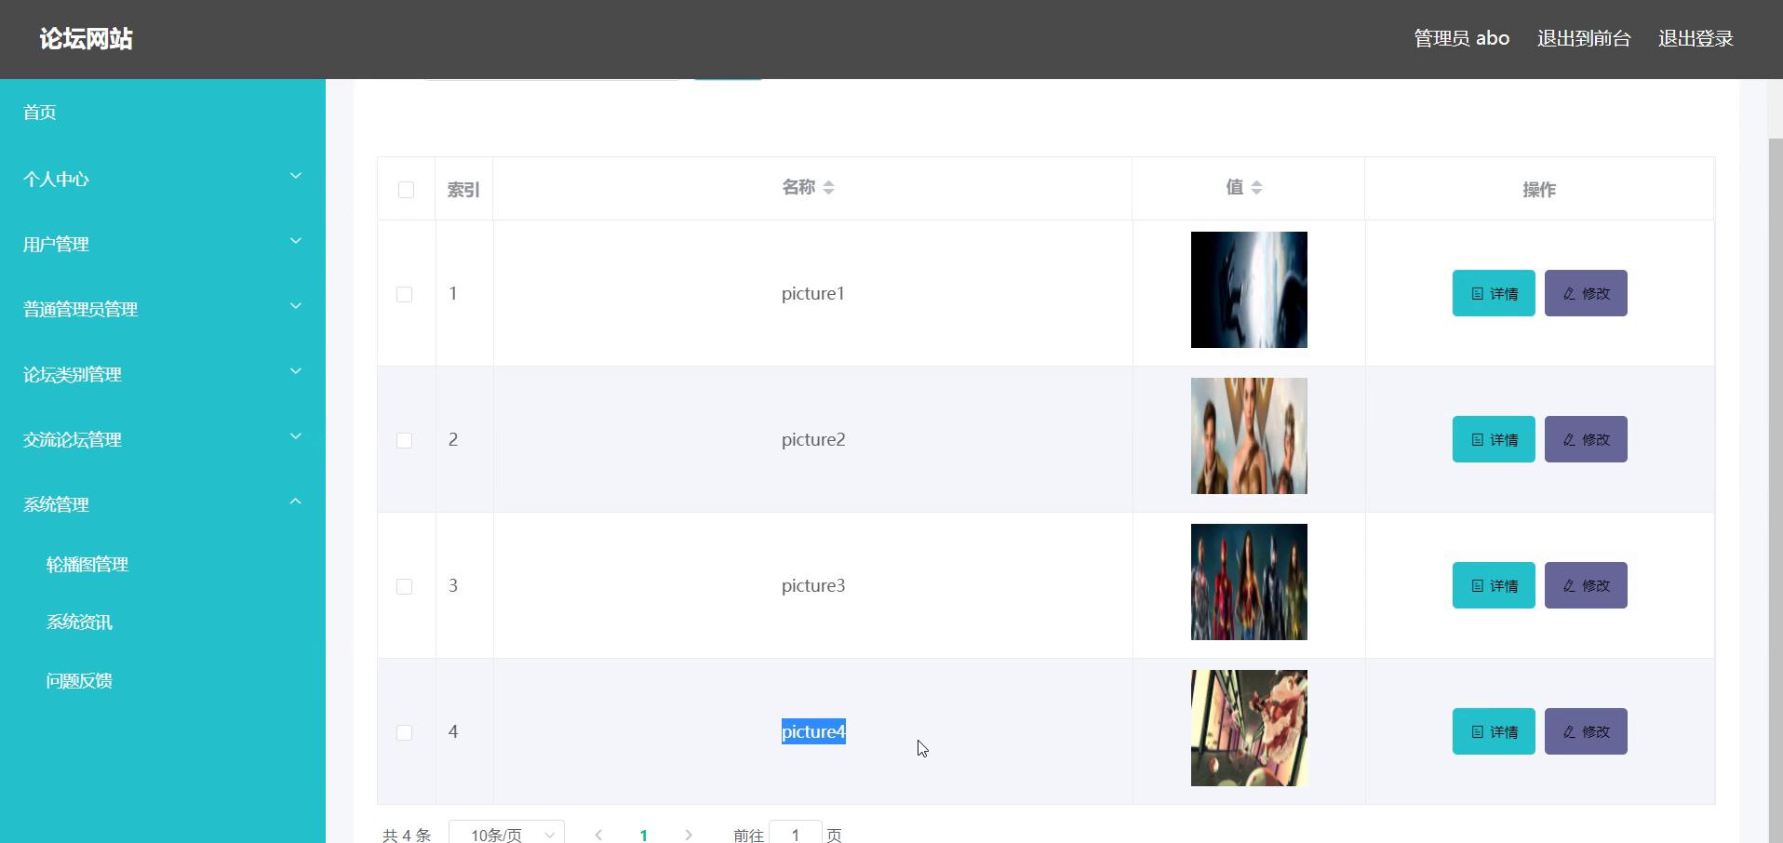This screenshot has width=1783, height=843.
Task: Click 退出登录 in the top bar
Action: pos(1695,39)
